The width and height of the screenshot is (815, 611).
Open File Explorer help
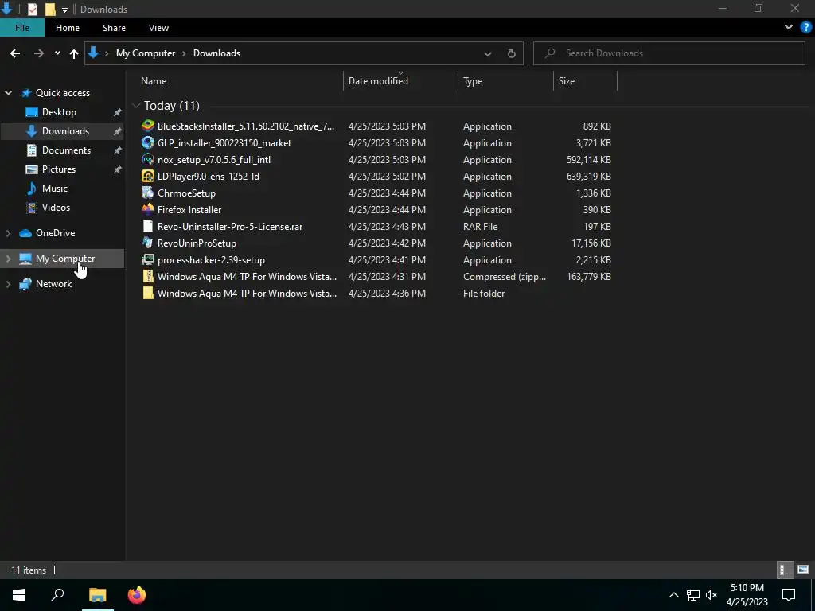[x=806, y=28]
